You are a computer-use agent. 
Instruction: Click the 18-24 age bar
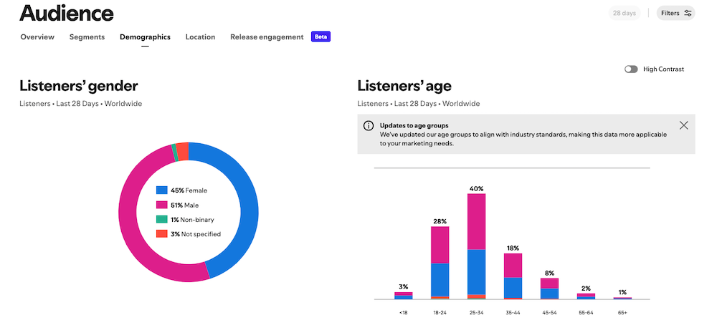pyautogui.click(x=440, y=262)
